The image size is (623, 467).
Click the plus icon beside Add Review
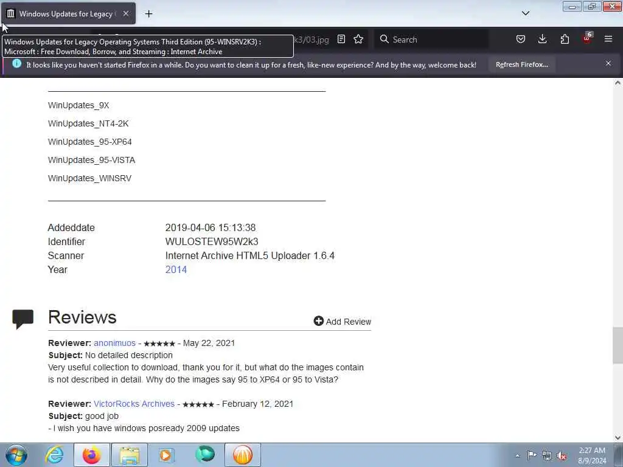(318, 321)
